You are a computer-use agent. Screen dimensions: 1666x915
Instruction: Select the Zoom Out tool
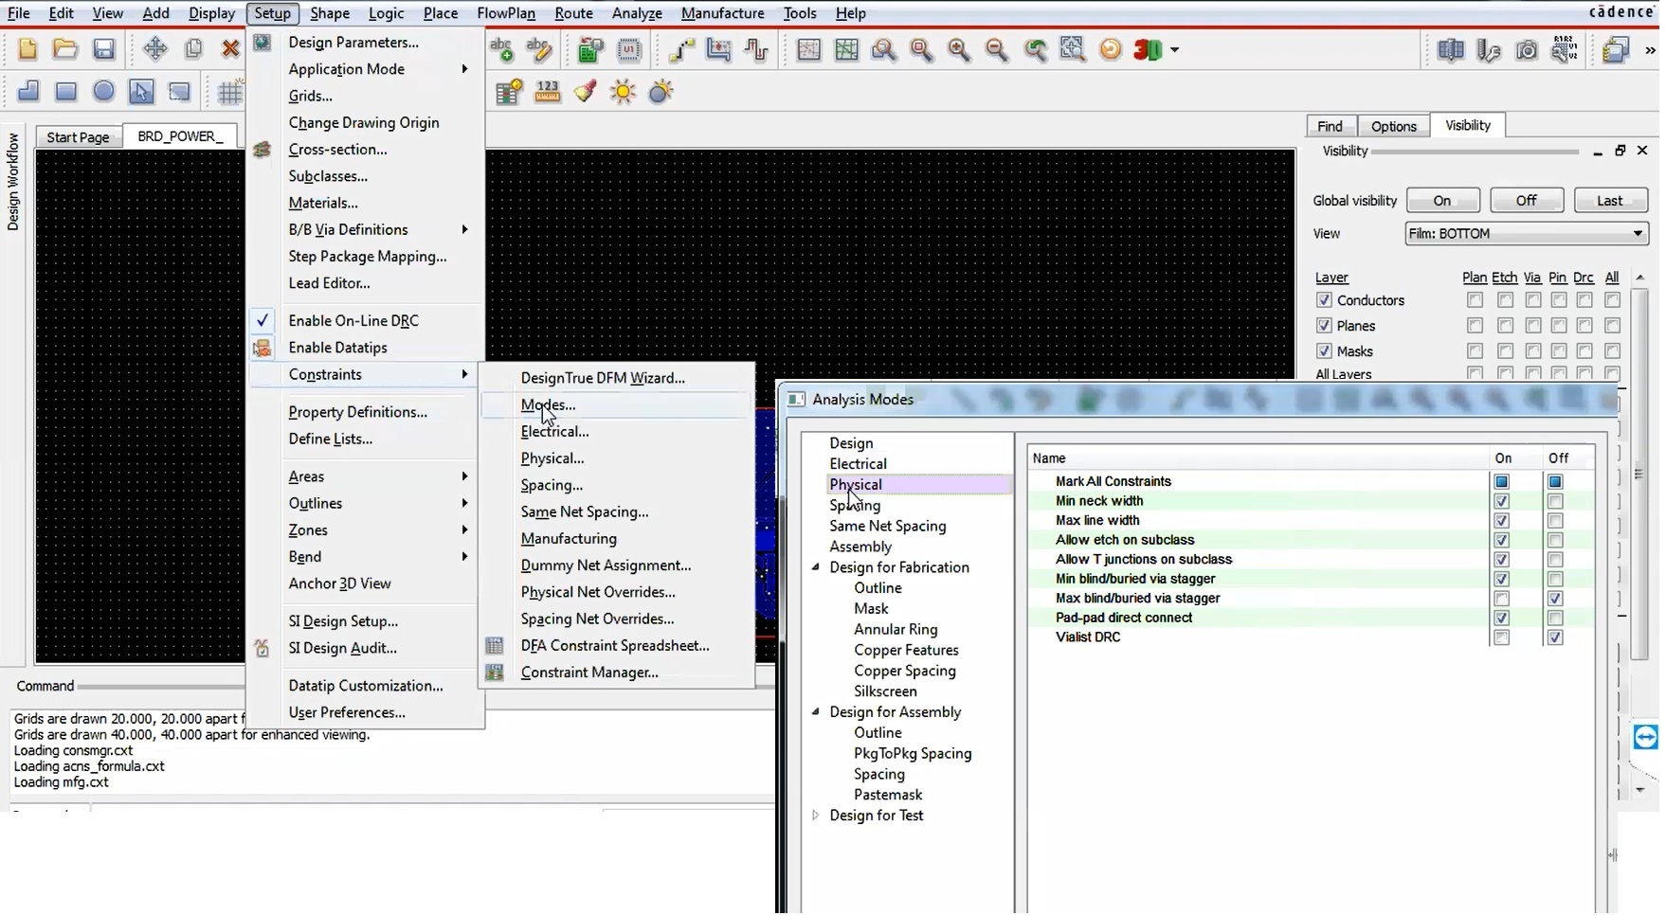(x=996, y=49)
